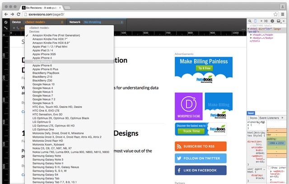Open a new tab button

pyautogui.click(x=67, y=8)
